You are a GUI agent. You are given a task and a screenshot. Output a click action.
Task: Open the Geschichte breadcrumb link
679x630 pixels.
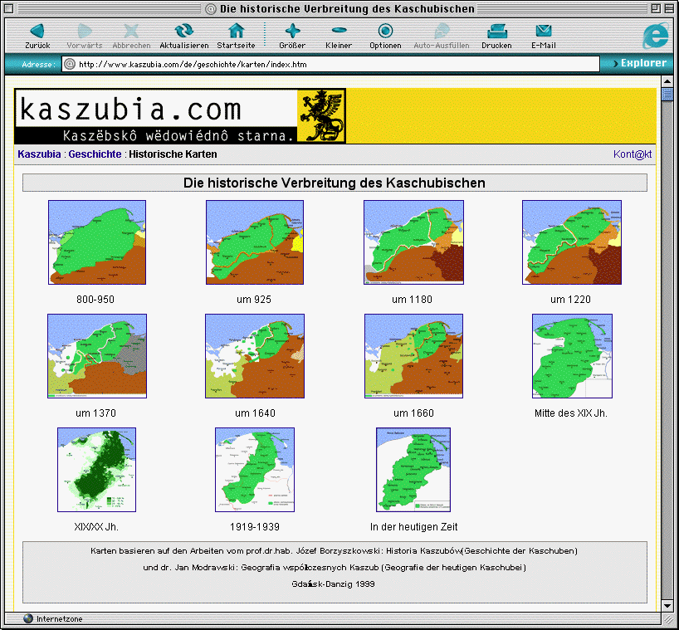point(95,154)
